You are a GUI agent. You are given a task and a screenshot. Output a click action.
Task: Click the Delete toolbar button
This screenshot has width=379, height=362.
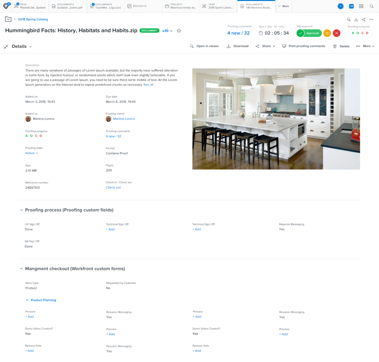click(x=341, y=46)
